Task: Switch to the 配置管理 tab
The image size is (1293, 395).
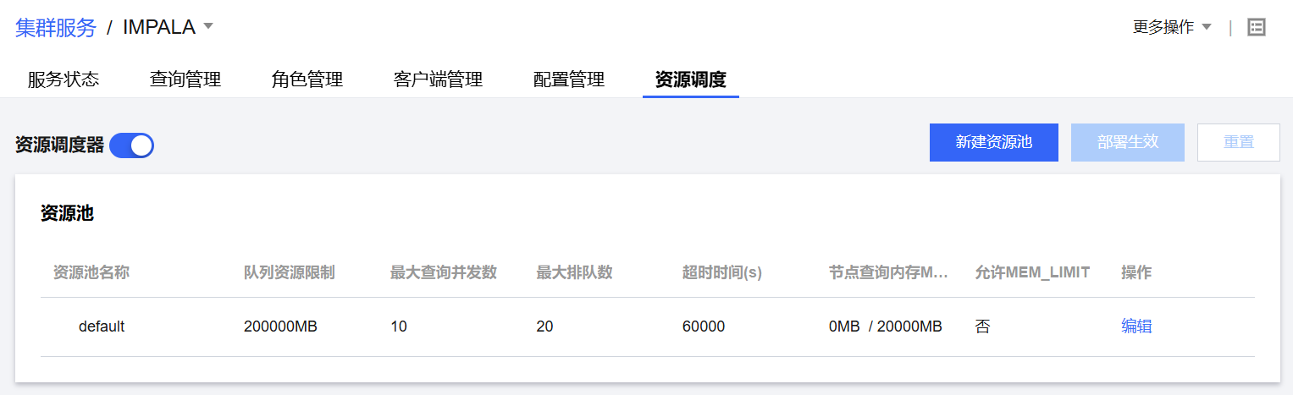Action: [569, 80]
